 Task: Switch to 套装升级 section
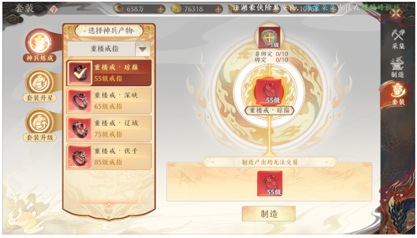[40, 125]
